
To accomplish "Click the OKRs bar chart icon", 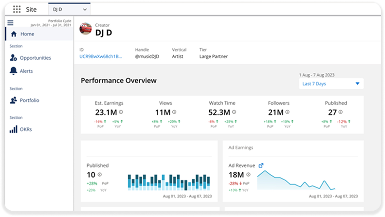I will click(x=14, y=129).
